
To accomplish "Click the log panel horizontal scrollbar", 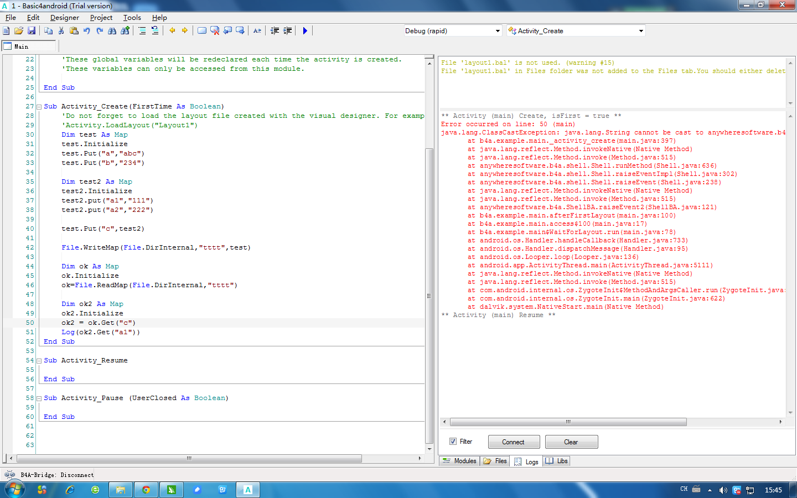I will (x=568, y=422).
